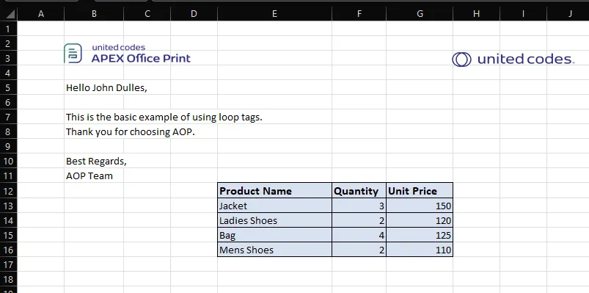Select unit price cell showing 125
Image resolution: width=589 pixels, height=293 pixels.
pos(420,235)
